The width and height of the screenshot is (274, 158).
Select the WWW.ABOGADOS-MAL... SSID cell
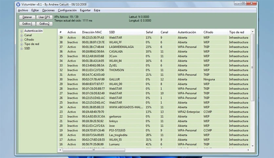pos(126,107)
